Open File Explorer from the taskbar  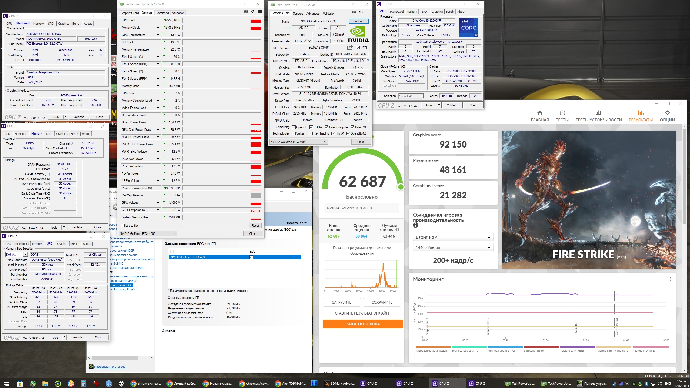point(45,383)
